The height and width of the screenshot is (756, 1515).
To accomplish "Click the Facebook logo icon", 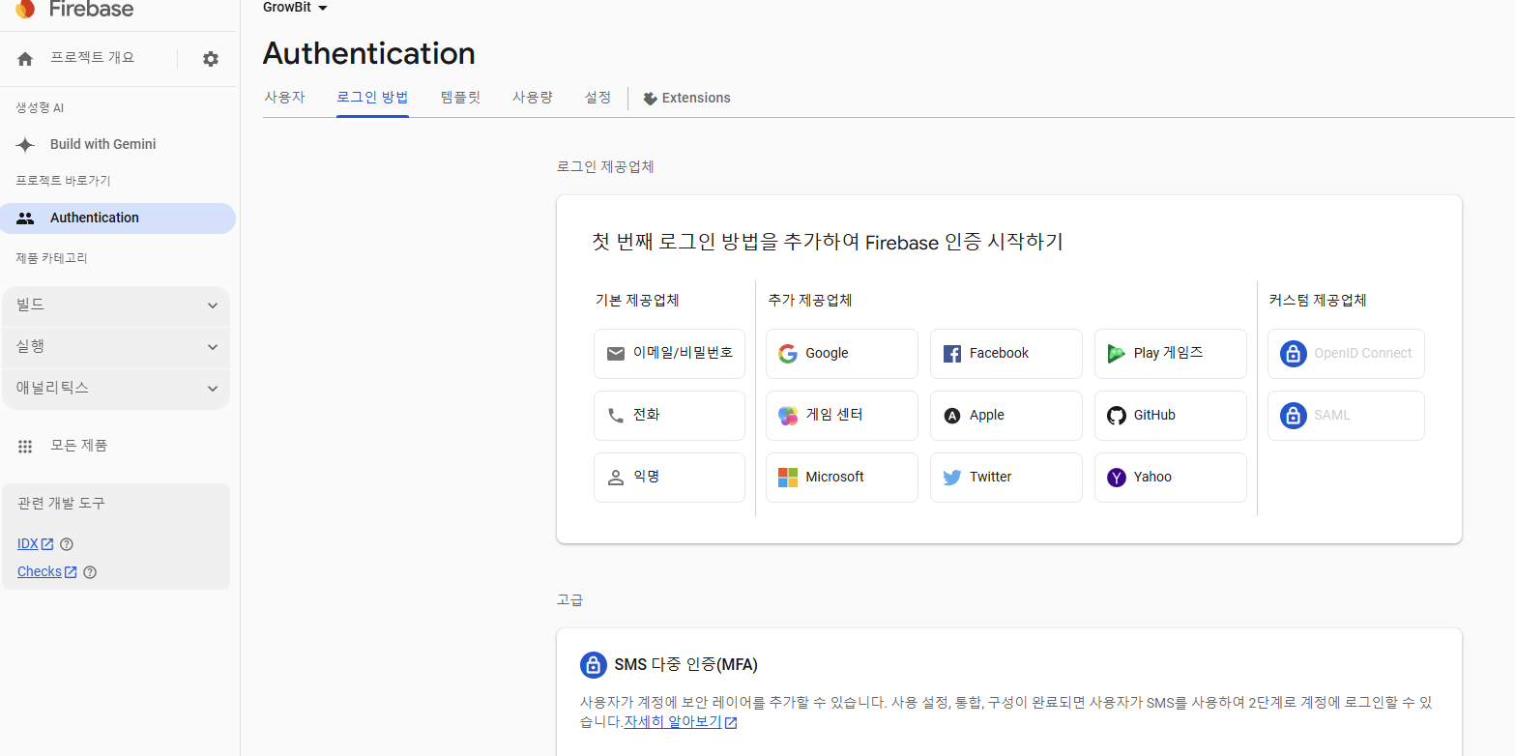I will 952,354.
